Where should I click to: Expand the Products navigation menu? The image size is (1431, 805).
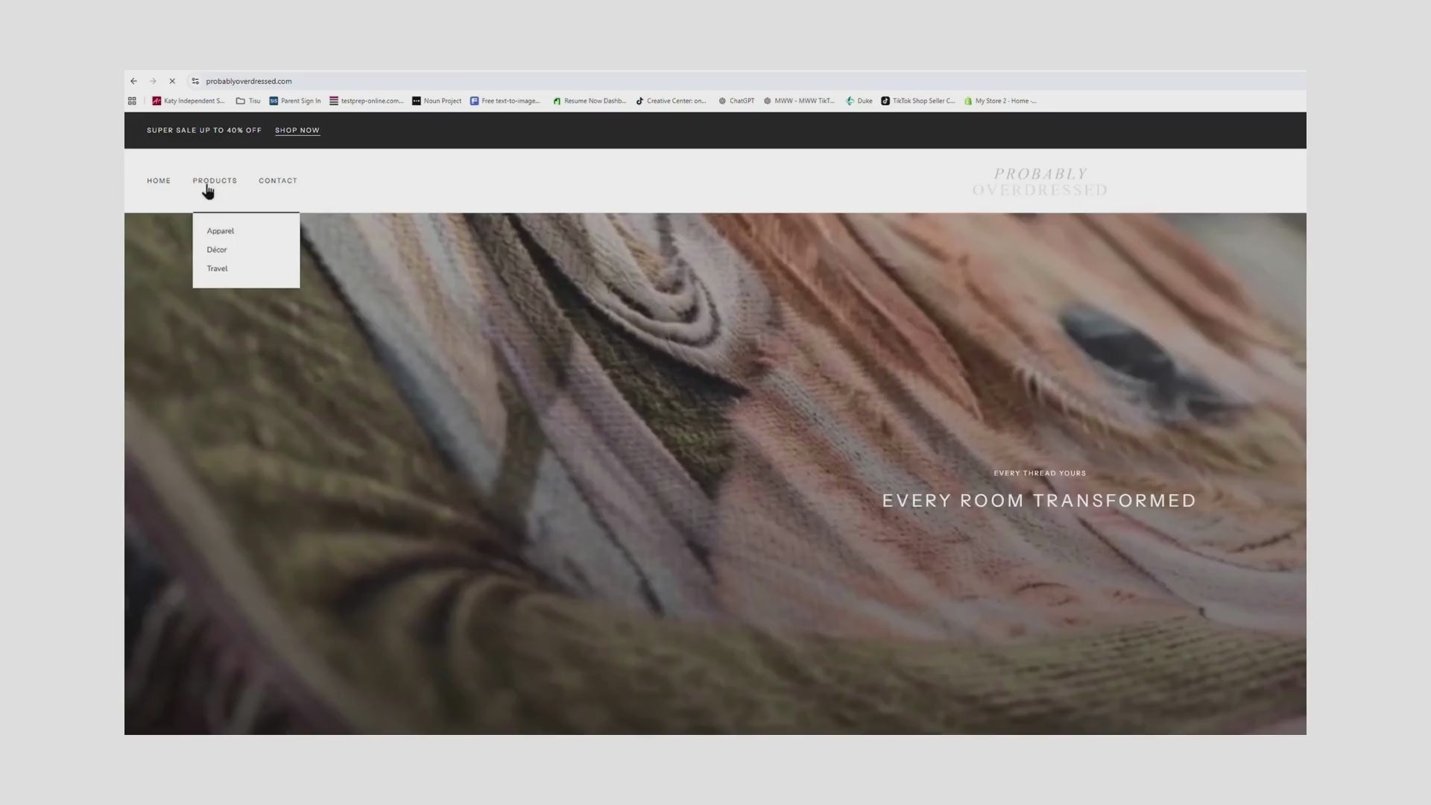click(215, 181)
